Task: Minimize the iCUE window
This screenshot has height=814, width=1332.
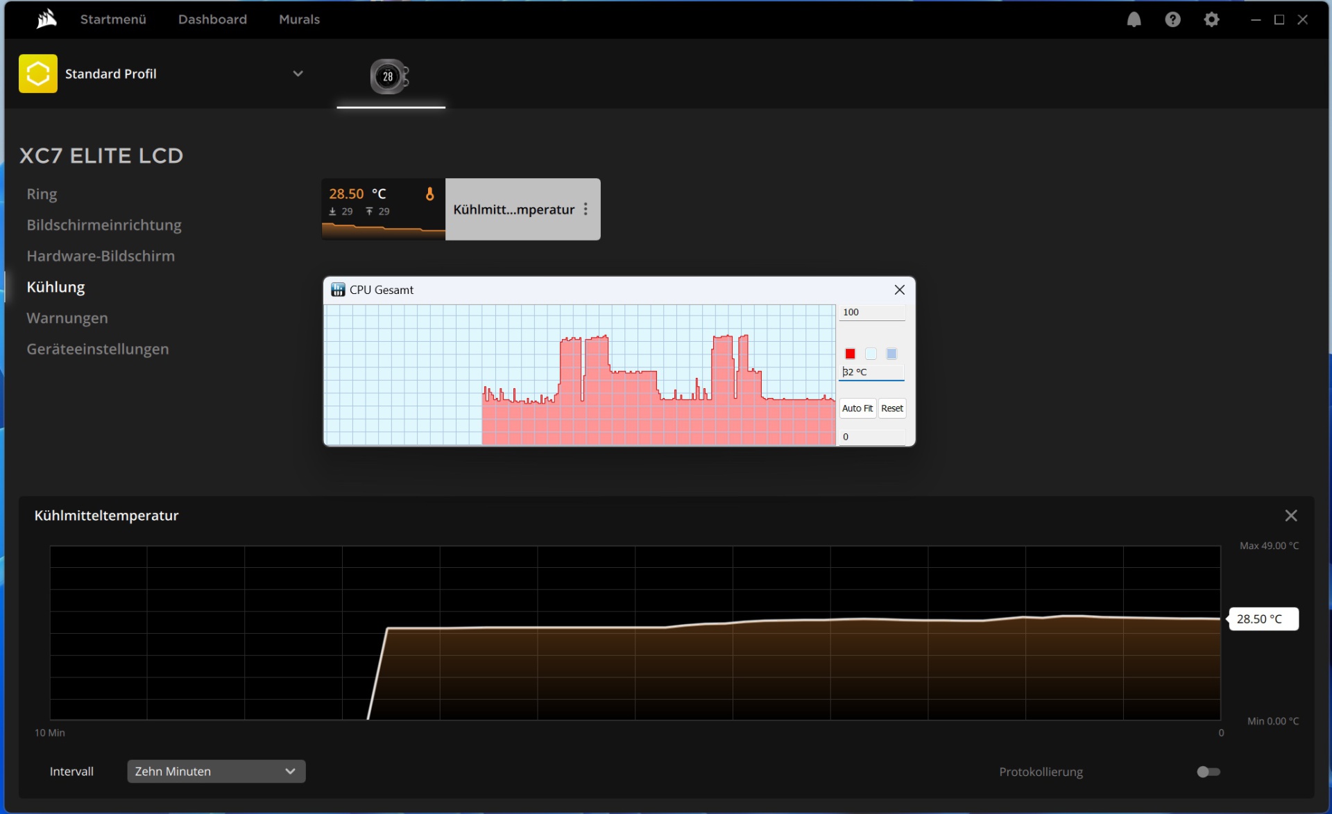Action: 1256,19
